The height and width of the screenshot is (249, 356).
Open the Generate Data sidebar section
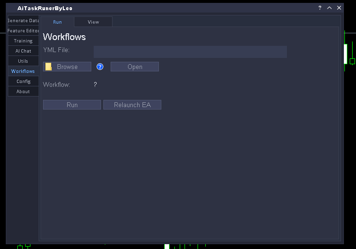pyautogui.click(x=23, y=21)
